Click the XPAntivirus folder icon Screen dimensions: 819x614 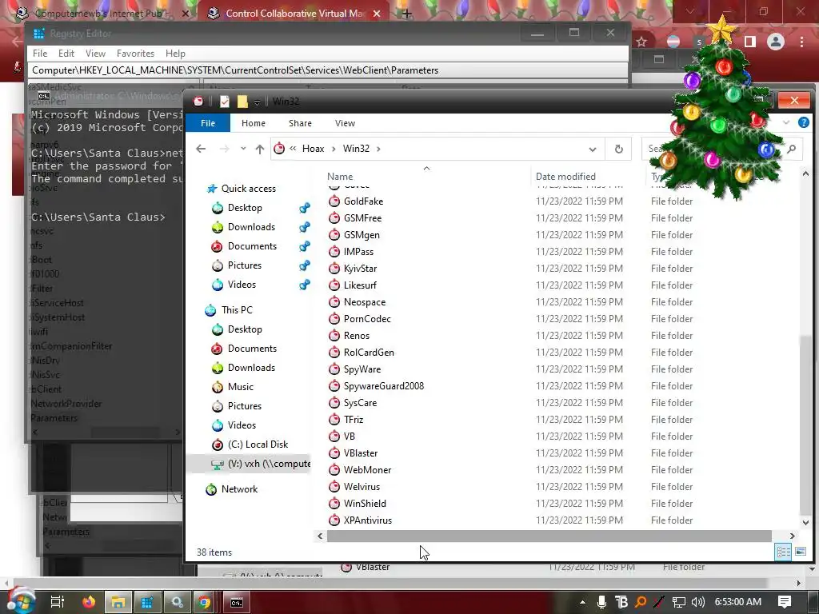click(334, 520)
